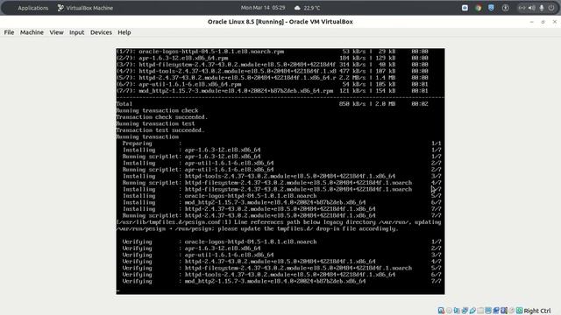Click the shared folders status icon
This screenshot has height=315, width=561.
coord(480,311)
